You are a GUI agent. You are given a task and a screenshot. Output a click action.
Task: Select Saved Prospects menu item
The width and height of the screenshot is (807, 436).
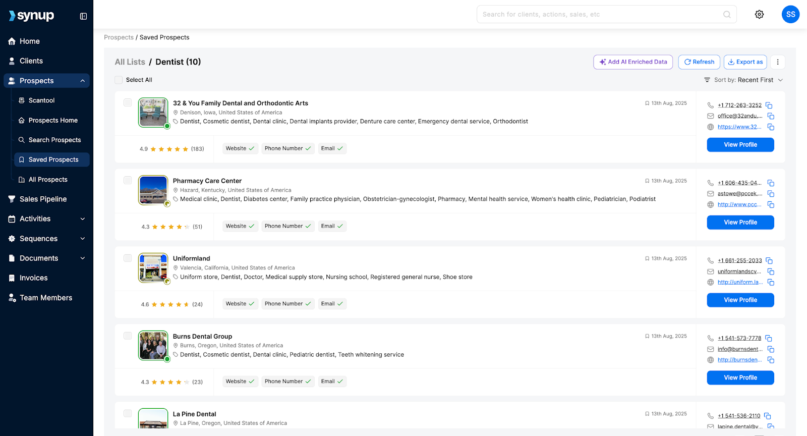coord(52,159)
